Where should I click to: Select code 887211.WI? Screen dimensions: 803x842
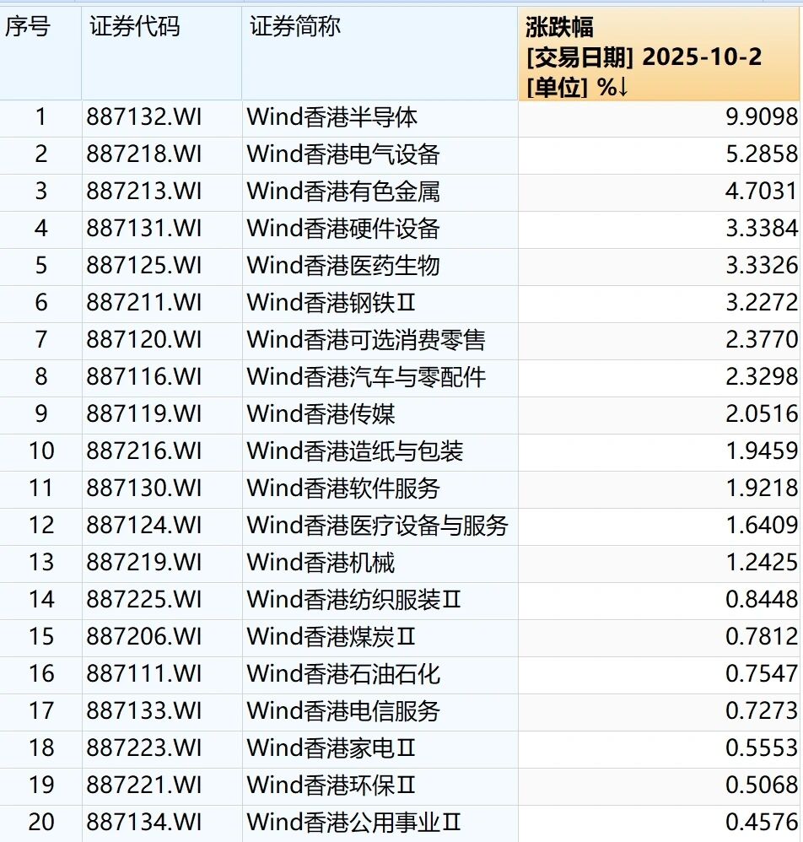pos(144,303)
